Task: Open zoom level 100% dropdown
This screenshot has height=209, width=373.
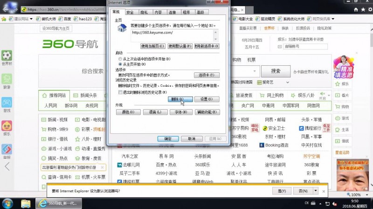Action: click(367, 195)
